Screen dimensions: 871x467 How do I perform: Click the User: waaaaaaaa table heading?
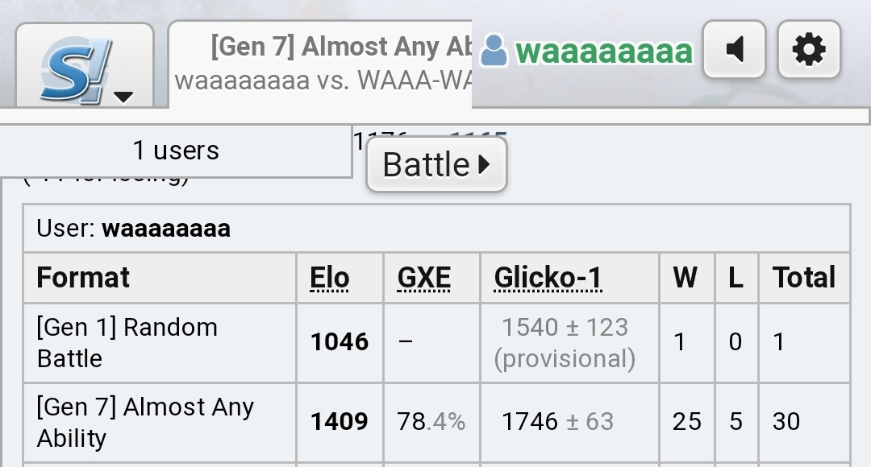coord(133,229)
